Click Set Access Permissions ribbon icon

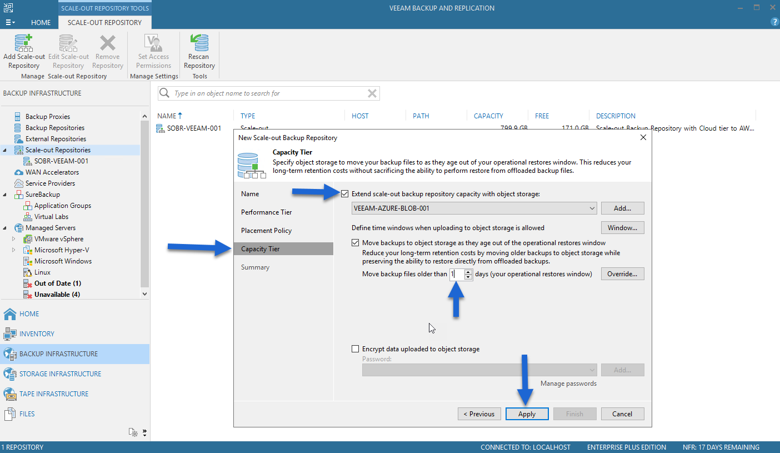pyautogui.click(x=153, y=43)
